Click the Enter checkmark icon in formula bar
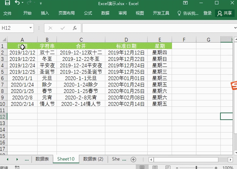This screenshot has width=237, height=169. [63, 28]
